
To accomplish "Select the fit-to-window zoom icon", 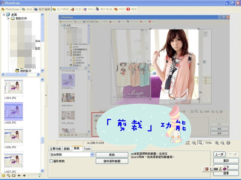I will [200, 143].
